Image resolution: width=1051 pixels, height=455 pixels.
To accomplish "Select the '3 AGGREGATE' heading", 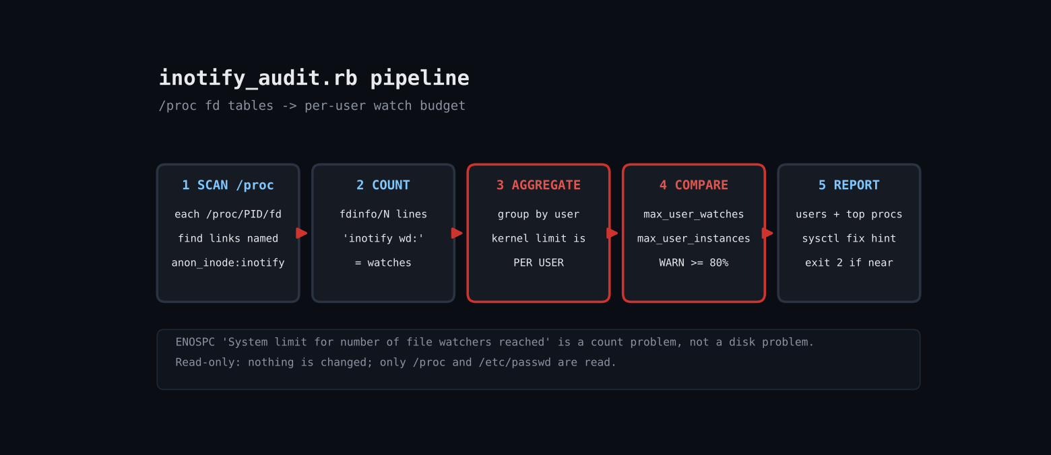I will pyautogui.click(x=538, y=185).
